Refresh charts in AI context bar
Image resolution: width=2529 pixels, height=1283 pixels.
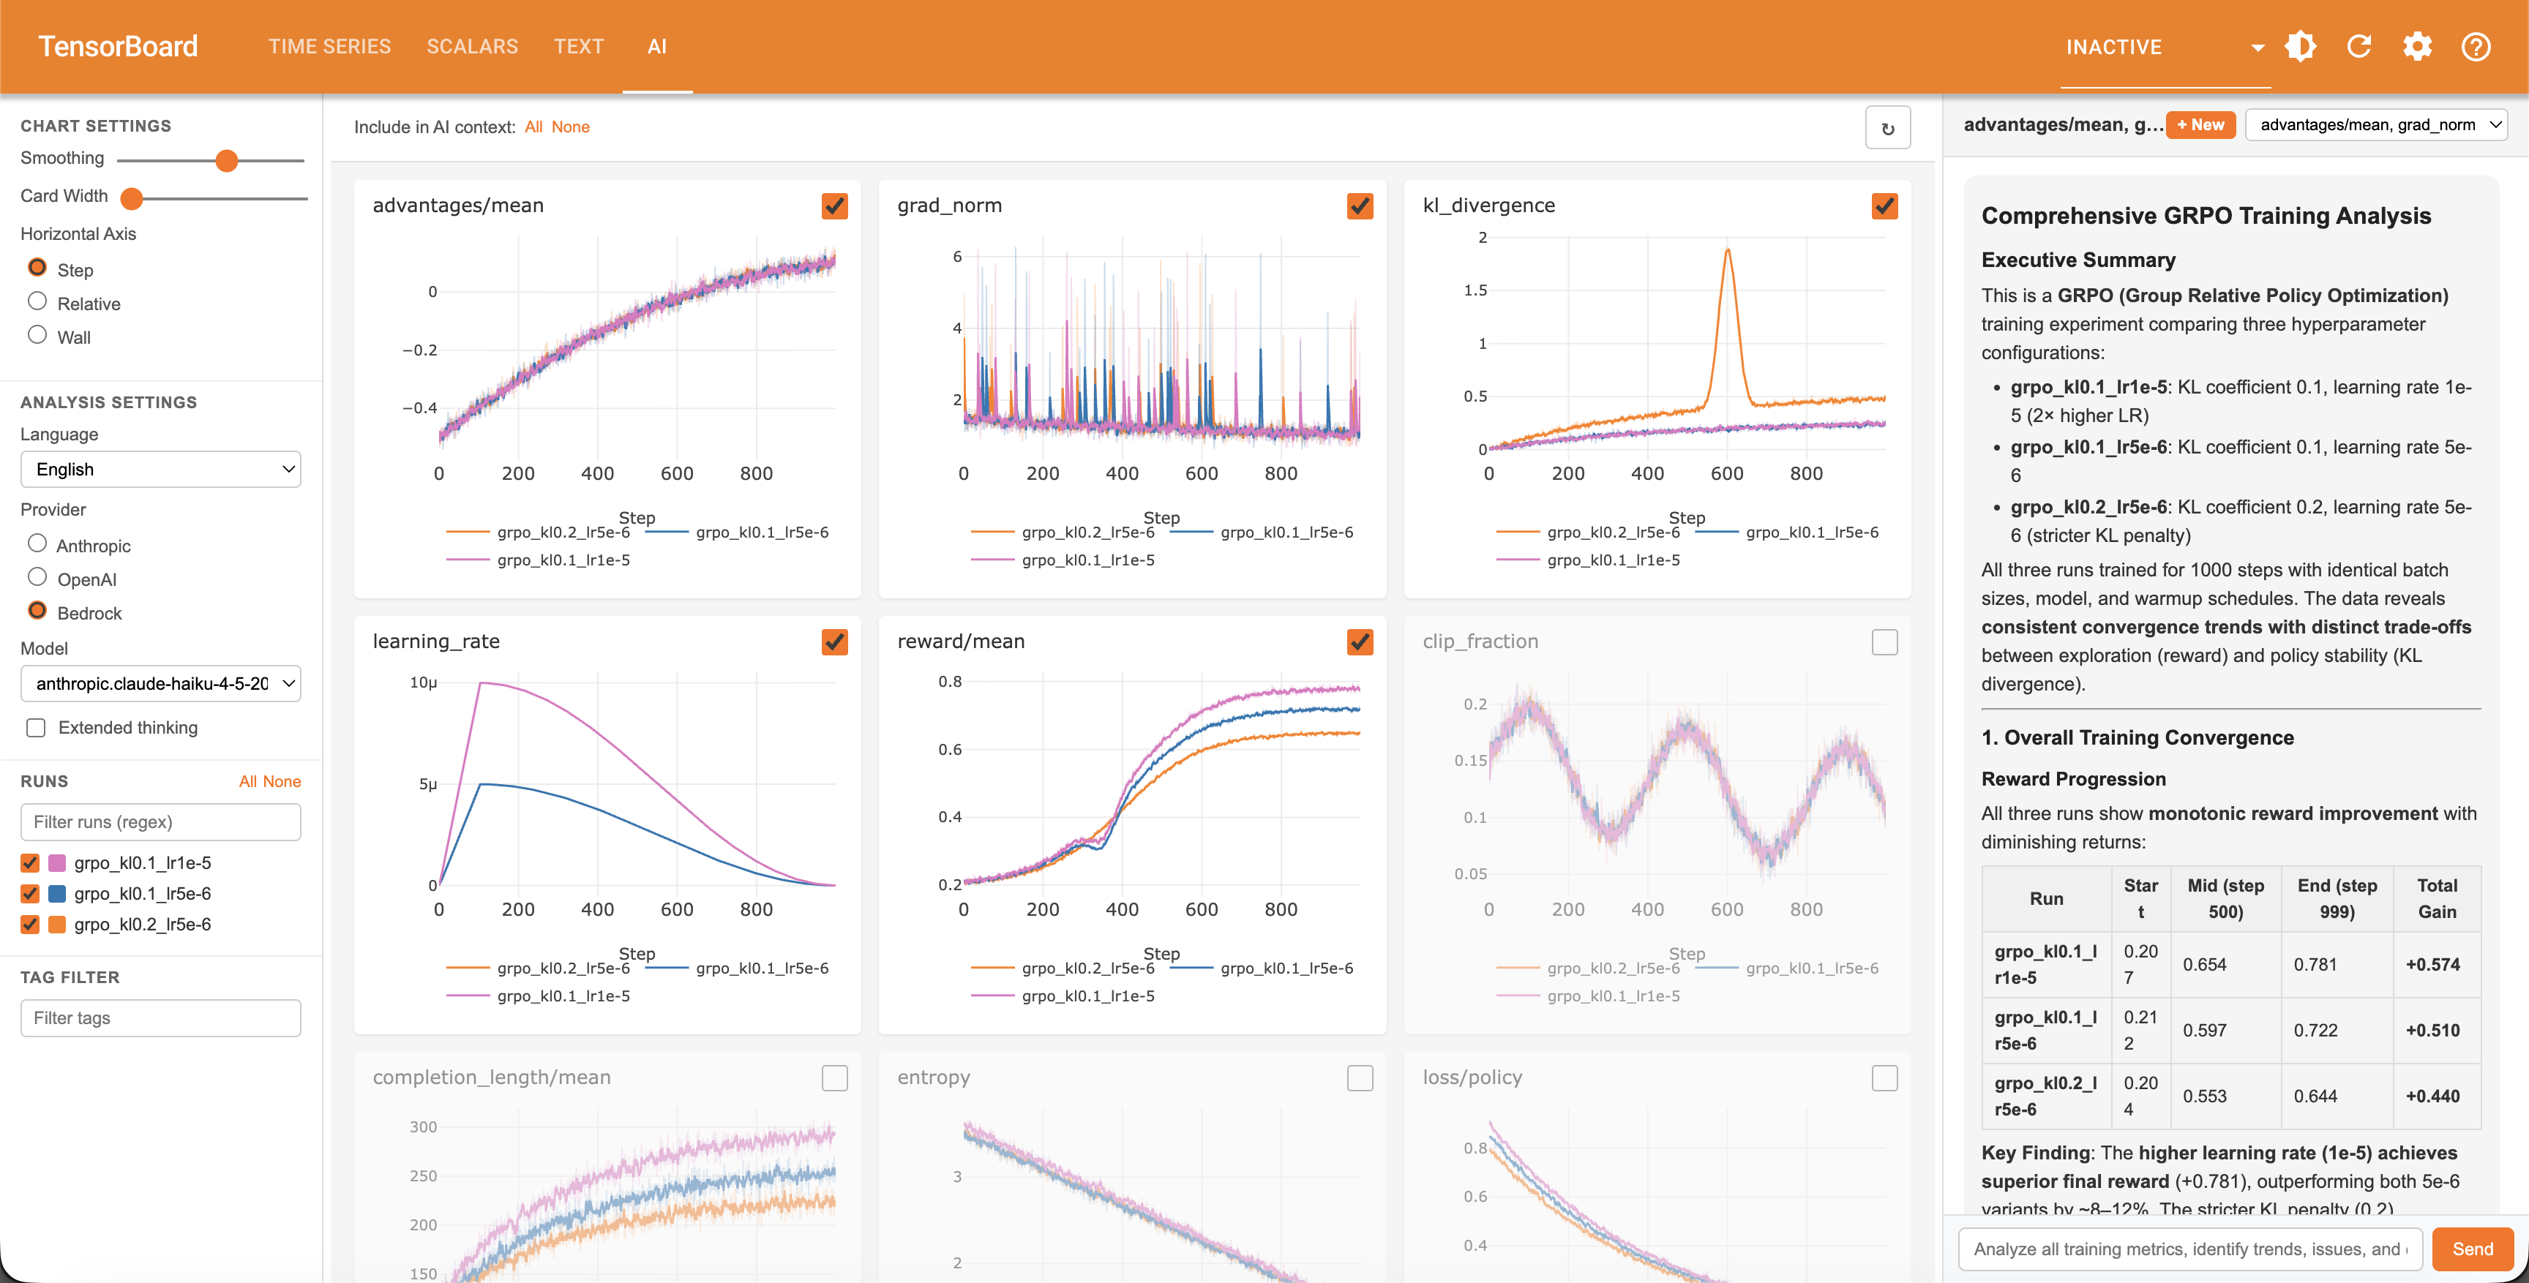[x=1887, y=127]
